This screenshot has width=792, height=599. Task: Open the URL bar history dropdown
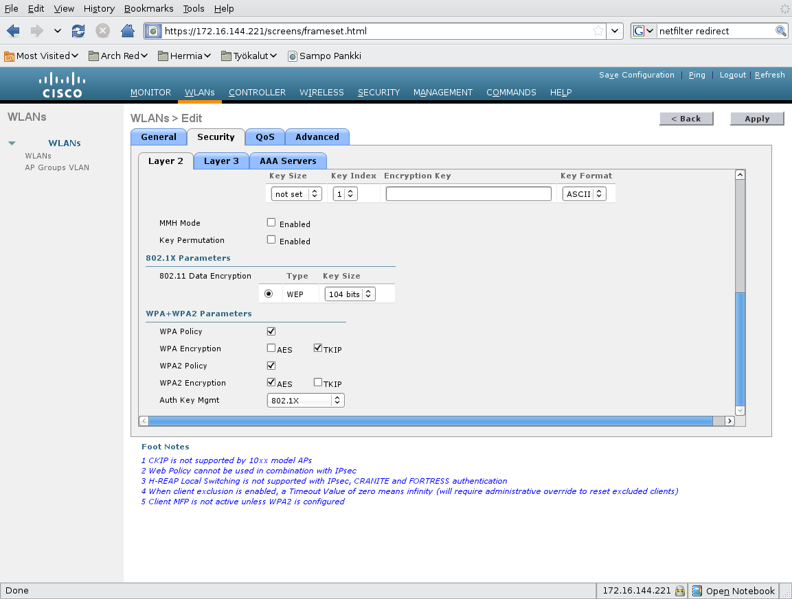click(x=614, y=31)
